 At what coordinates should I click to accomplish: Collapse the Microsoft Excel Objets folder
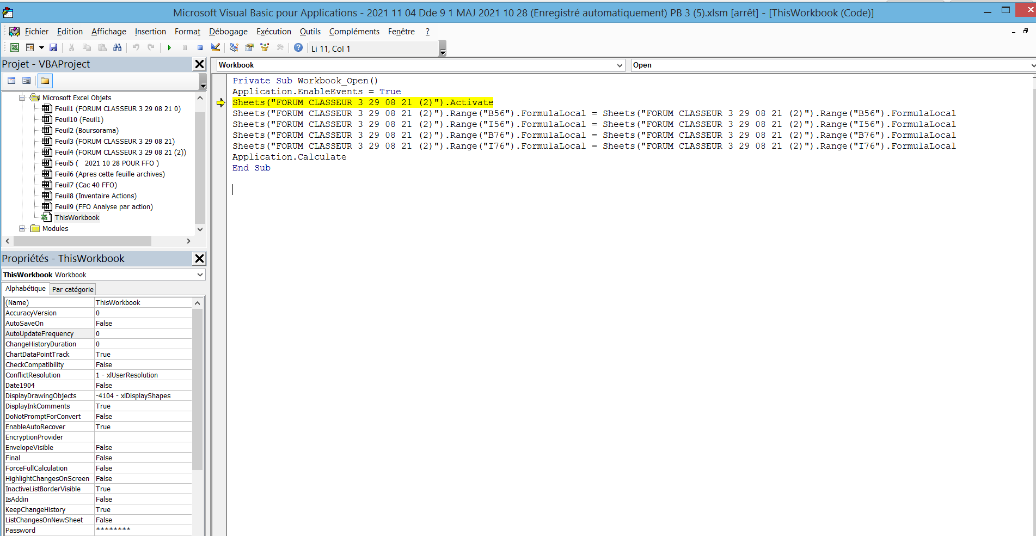pyautogui.click(x=22, y=98)
